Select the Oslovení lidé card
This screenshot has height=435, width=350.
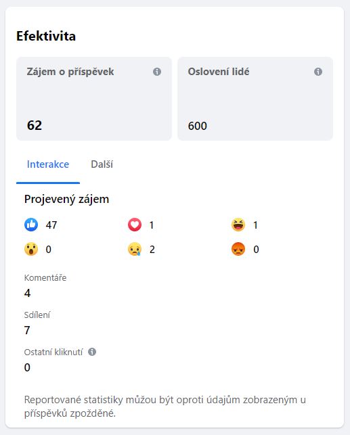tap(255, 99)
